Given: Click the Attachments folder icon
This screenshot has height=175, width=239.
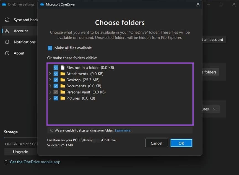Looking at the screenshot, I should pos(63,74).
